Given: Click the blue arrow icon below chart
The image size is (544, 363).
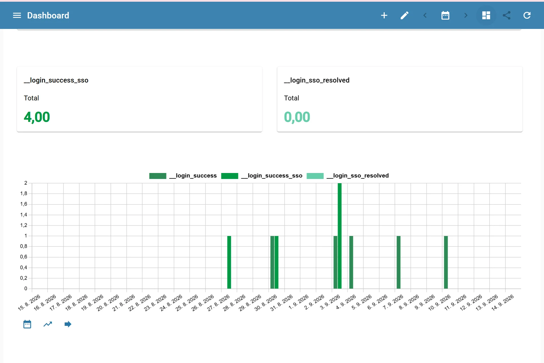Looking at the screenshot, I should coord(68,324).
